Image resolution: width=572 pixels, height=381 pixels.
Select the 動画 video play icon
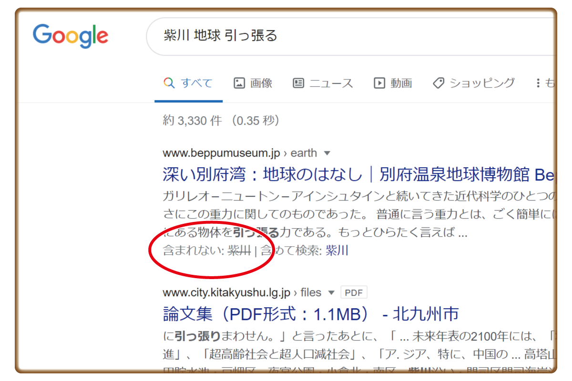point(379,82)
